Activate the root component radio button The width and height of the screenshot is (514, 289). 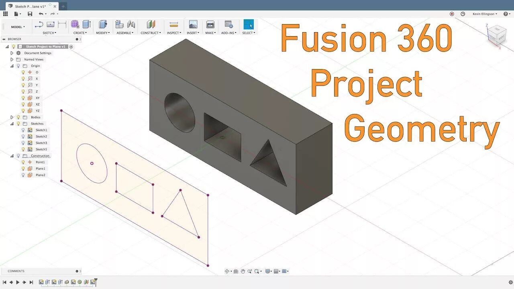[x=71, y=47]
